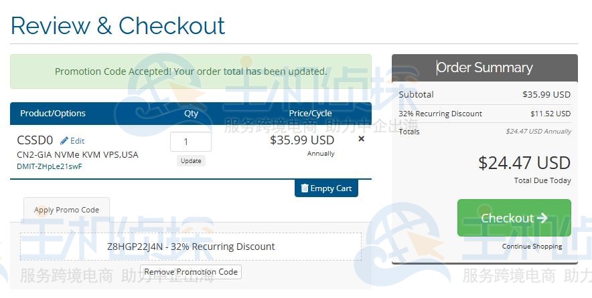Screen dimensions: 592x298
Task: Click the $24.47 USD total due amount
Action: tap(524, 163)
